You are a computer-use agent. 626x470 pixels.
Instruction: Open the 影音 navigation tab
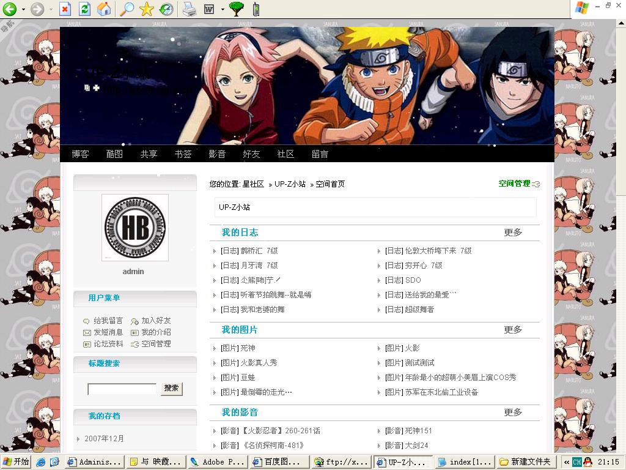(217, 154)
